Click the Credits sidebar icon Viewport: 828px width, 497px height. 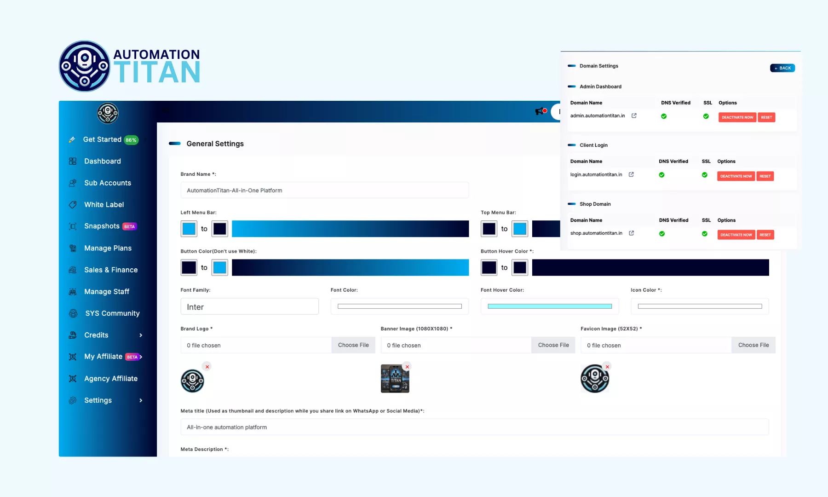pos(73,335)
